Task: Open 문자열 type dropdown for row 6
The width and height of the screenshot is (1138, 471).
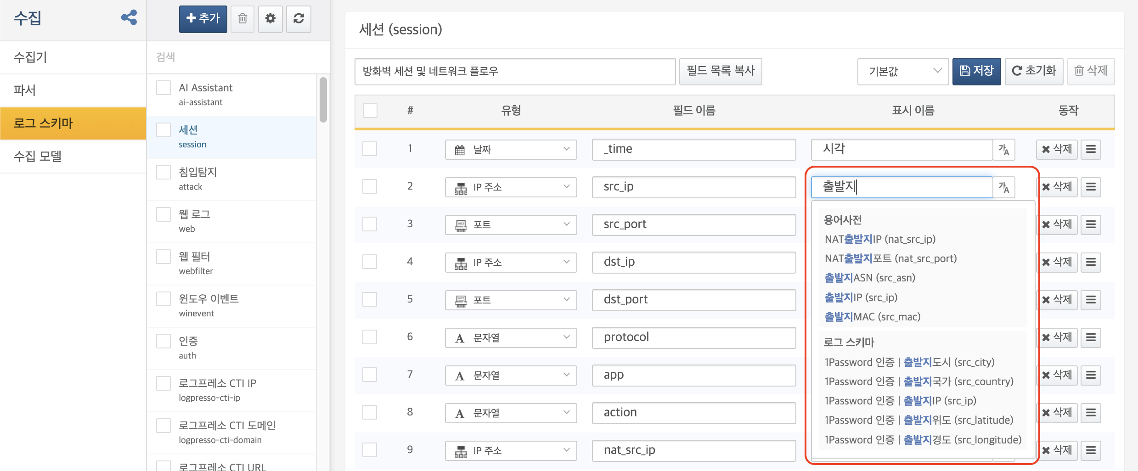Action: coord(511,338)
